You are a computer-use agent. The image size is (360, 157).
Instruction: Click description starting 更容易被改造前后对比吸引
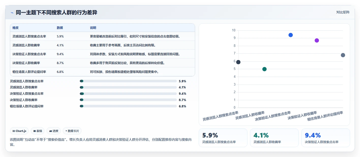coord(135,36)
